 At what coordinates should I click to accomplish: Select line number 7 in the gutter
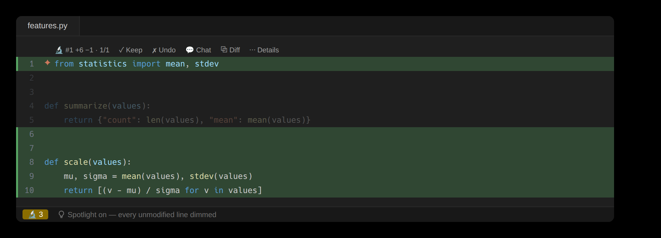point(32,148)
